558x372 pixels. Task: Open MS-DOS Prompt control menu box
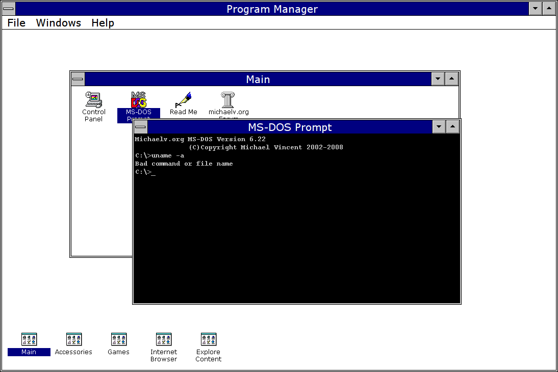point(141,126)
